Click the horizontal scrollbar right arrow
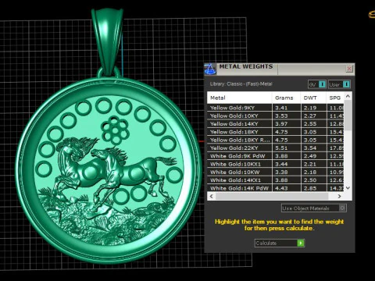This screenshot has width=375, height=281. click(x=339, y=196)
